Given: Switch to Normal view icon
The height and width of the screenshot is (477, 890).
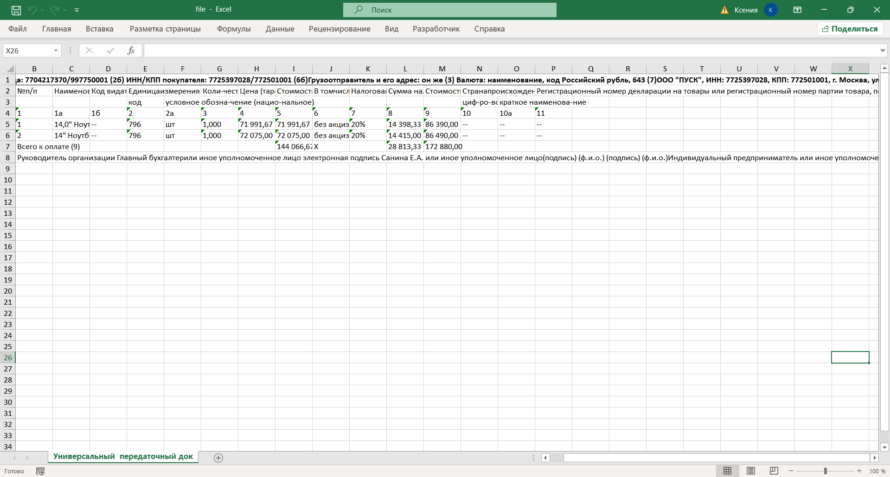Looking at the screenshot, I should (x=727, y=471).
